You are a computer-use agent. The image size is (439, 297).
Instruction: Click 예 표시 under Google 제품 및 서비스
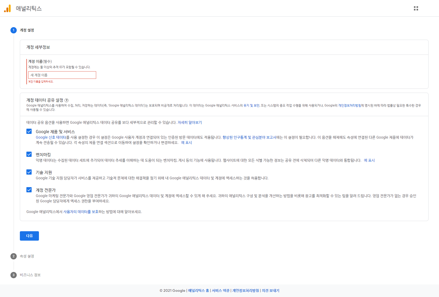point(187,142)
